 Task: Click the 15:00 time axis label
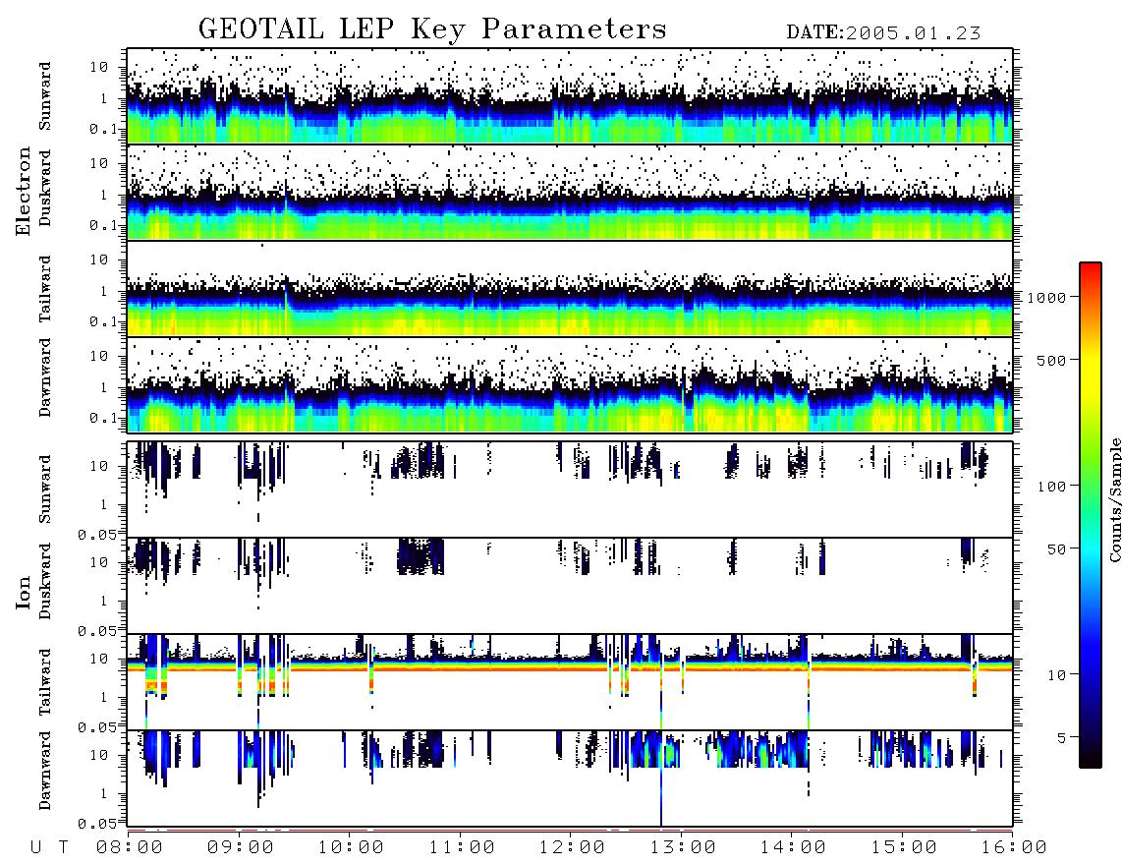904,847
